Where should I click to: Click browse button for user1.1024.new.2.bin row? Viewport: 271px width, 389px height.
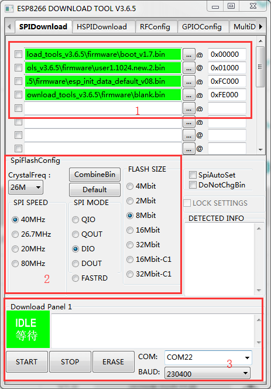coord(189,68)
